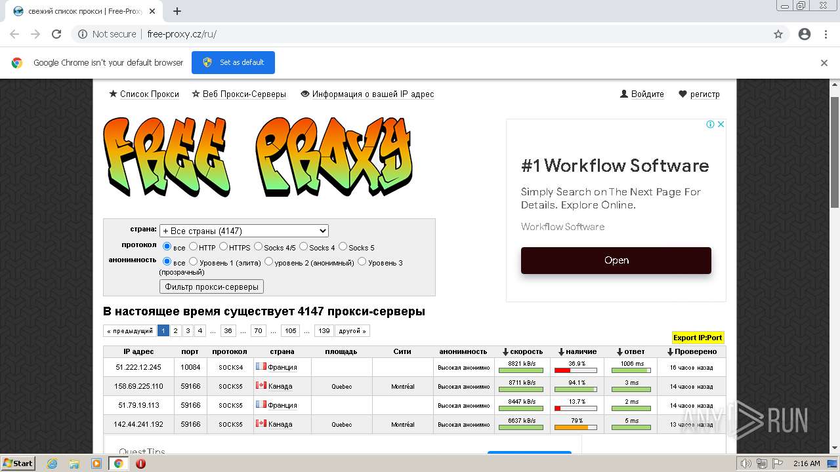Open the country dropdown Все страны (4147)
The image size is (840, 472).
244,231
